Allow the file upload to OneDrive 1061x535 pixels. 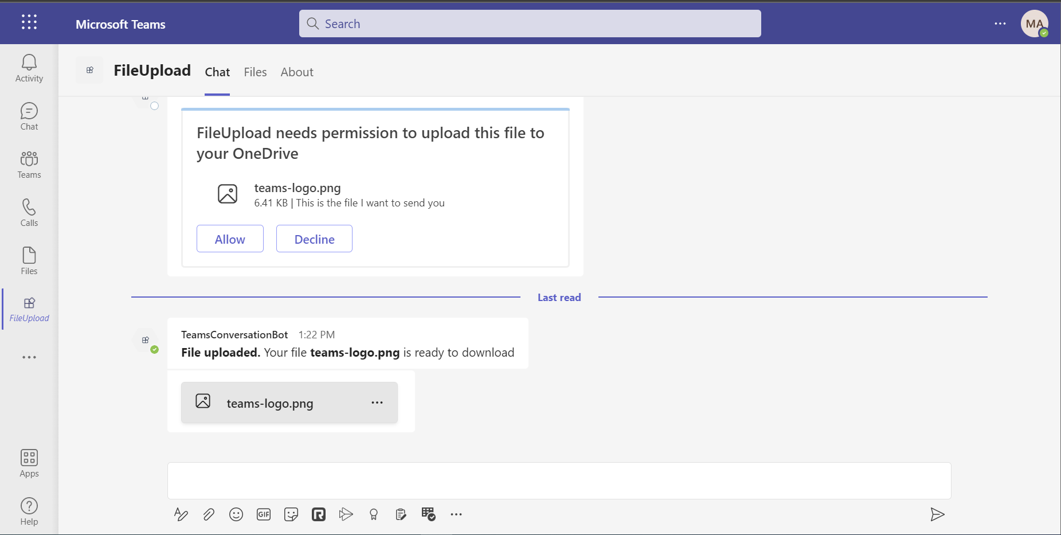click(x=230, y=239)
